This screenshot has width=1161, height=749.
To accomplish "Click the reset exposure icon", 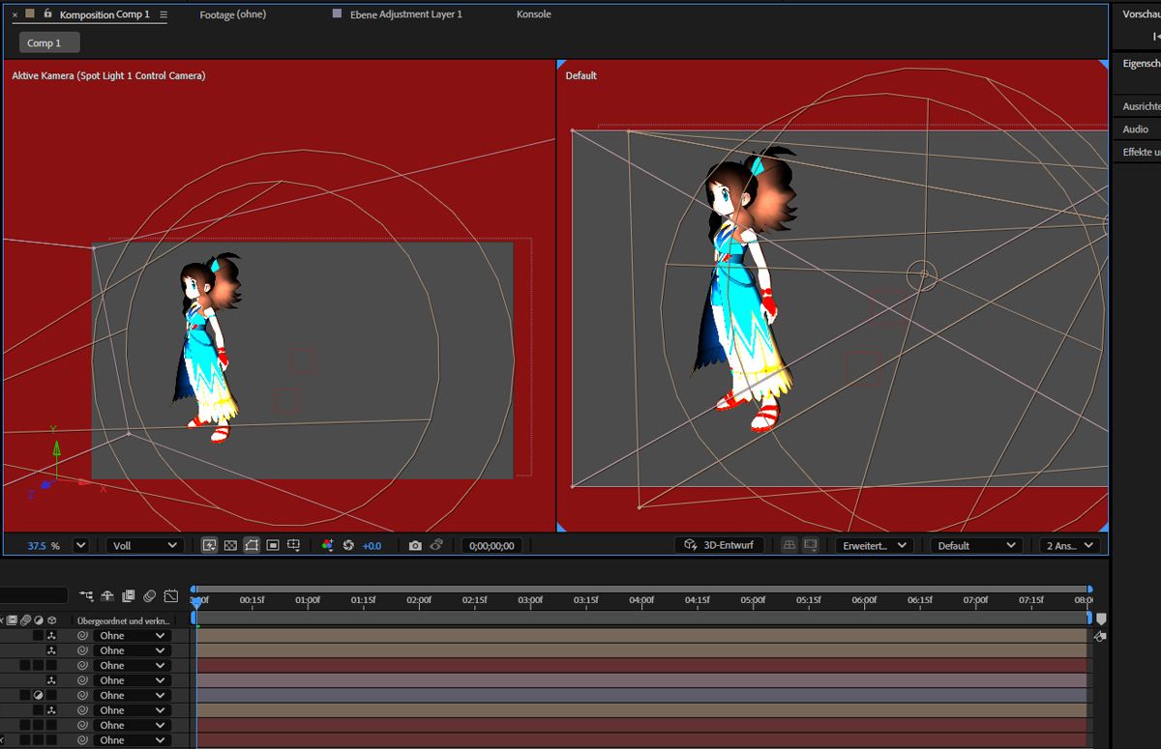I will pos(348,546).
